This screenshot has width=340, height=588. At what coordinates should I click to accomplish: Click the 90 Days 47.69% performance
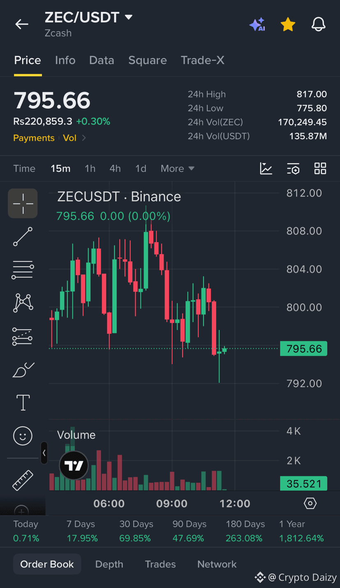[190, 531]
